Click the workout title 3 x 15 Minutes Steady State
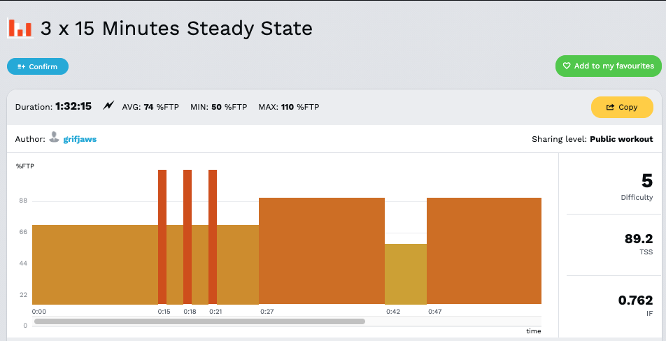This screenshot has width=666, height=341. [x=176, y=29]
